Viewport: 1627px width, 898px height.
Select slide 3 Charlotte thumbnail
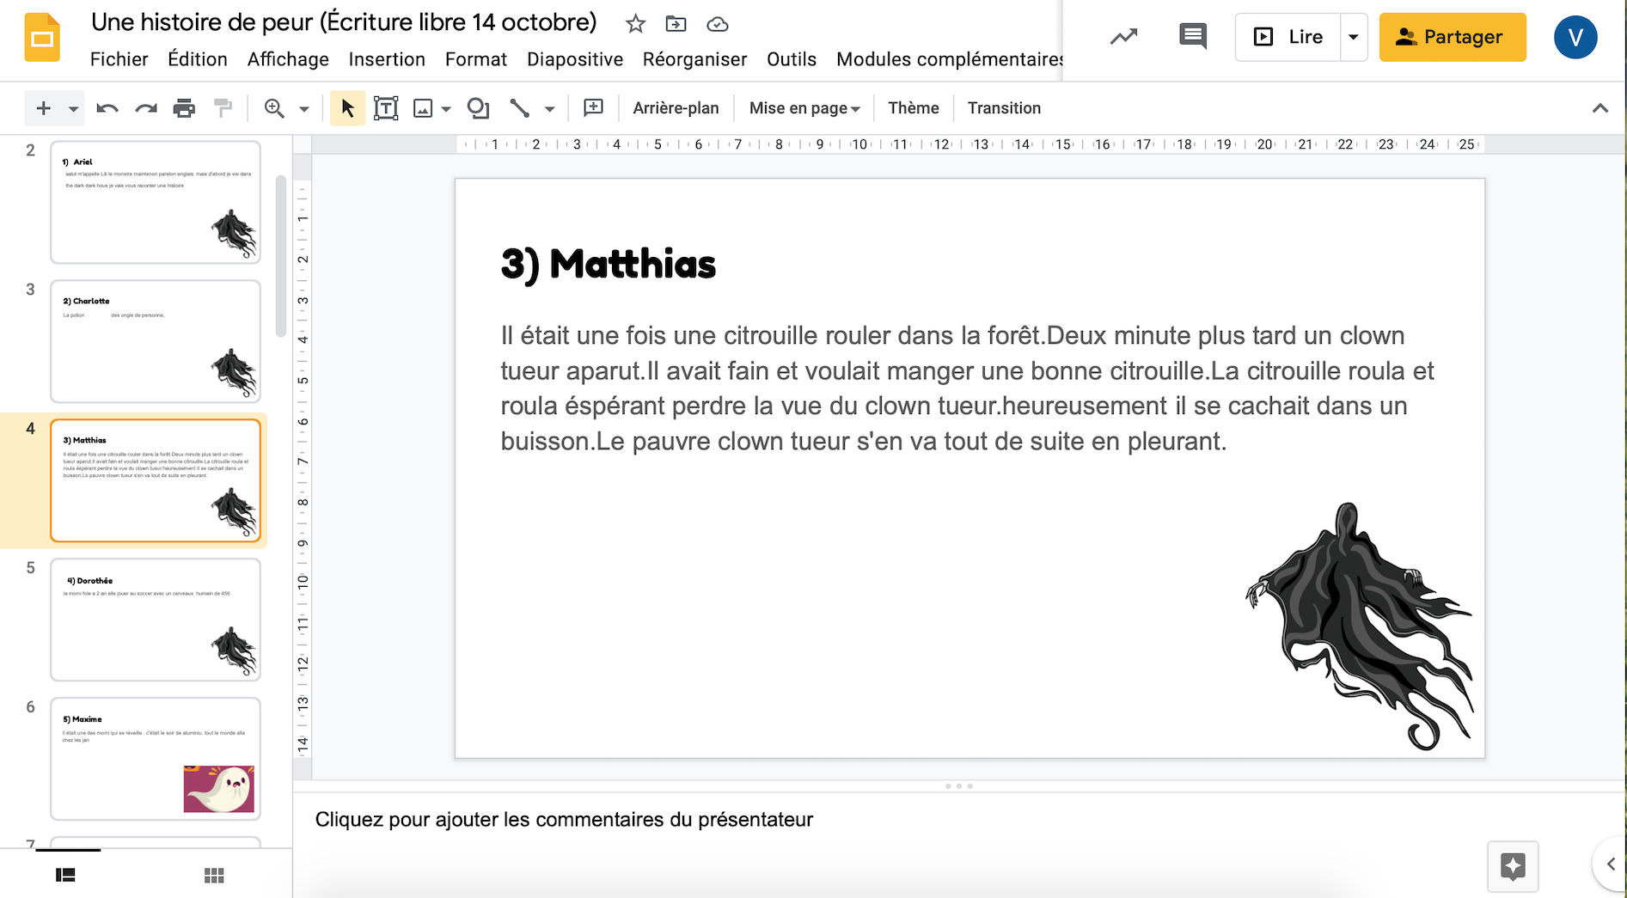[x=156, y=341]
